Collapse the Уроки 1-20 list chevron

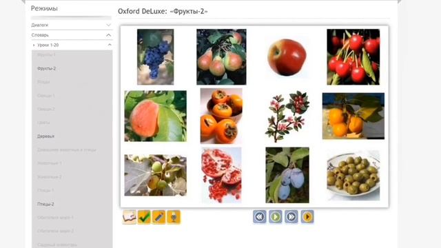[x=110, y=45]
